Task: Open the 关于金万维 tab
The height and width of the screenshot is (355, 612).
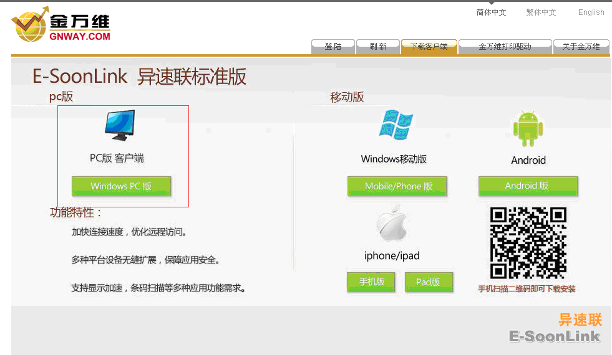Action: click(x=581, y=47)
